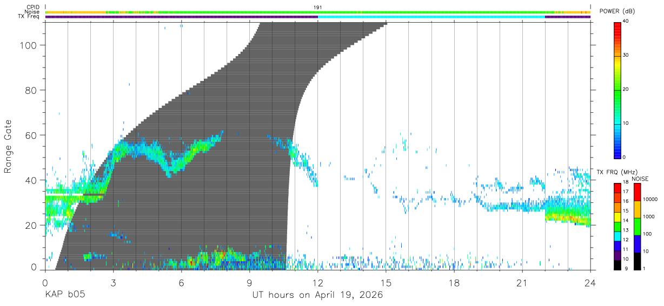Image resolution: width=664 pixels, height=306 pixels.
Task: Click the x-axis tick label 21
Action: coord(522,282)
